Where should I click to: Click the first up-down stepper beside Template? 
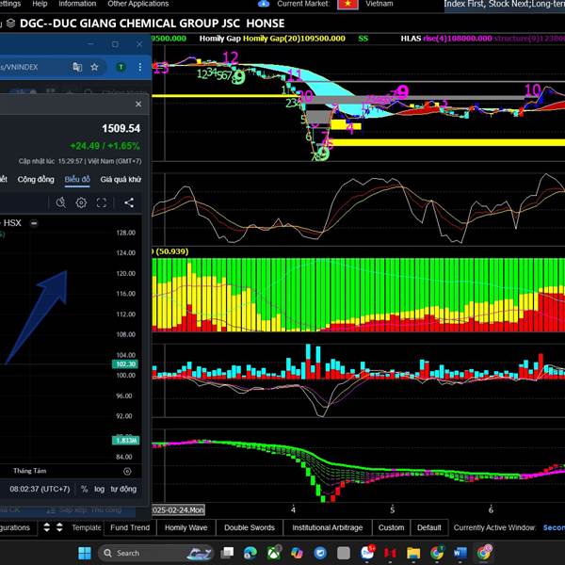(46, 527)
